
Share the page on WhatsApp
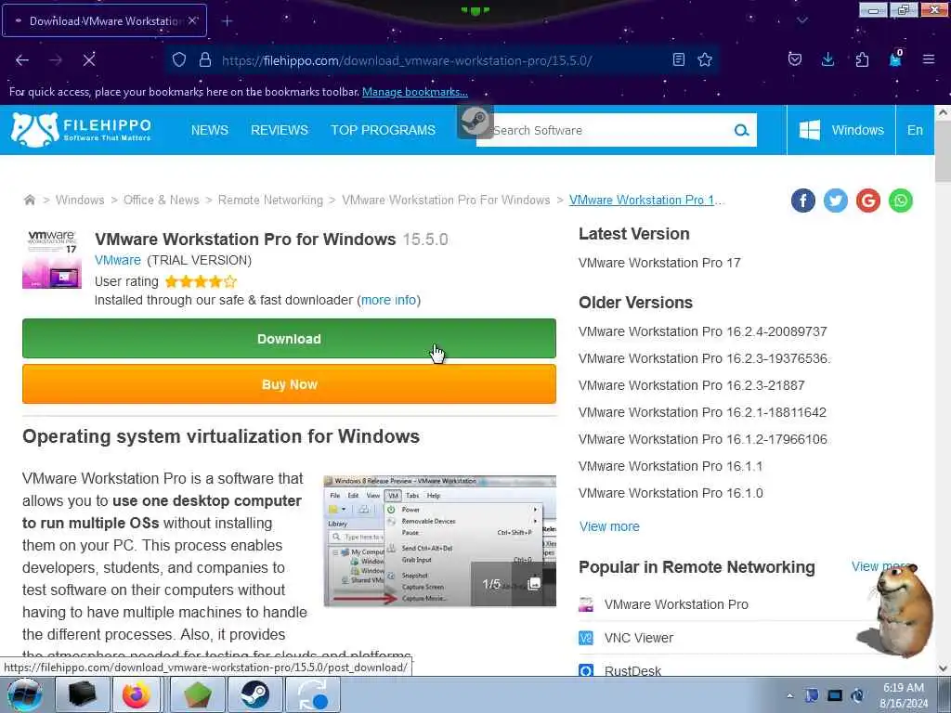pyautogui.click(x=901, y=201)
